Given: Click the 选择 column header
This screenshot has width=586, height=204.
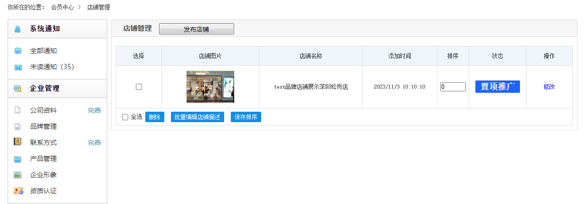Looking at the screenshot, I should click(x=139, y=56).
